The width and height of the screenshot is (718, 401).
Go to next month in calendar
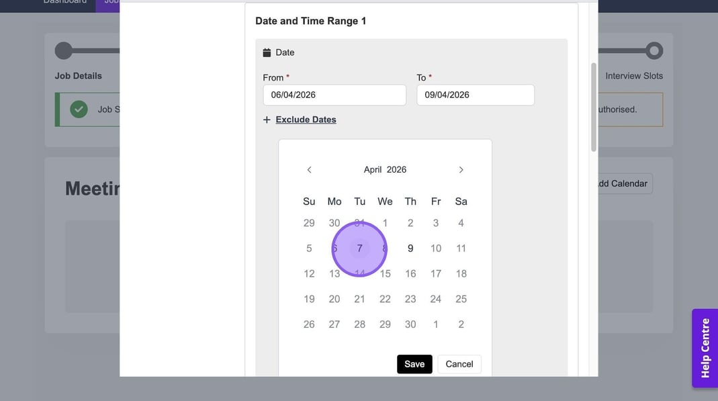461,170
